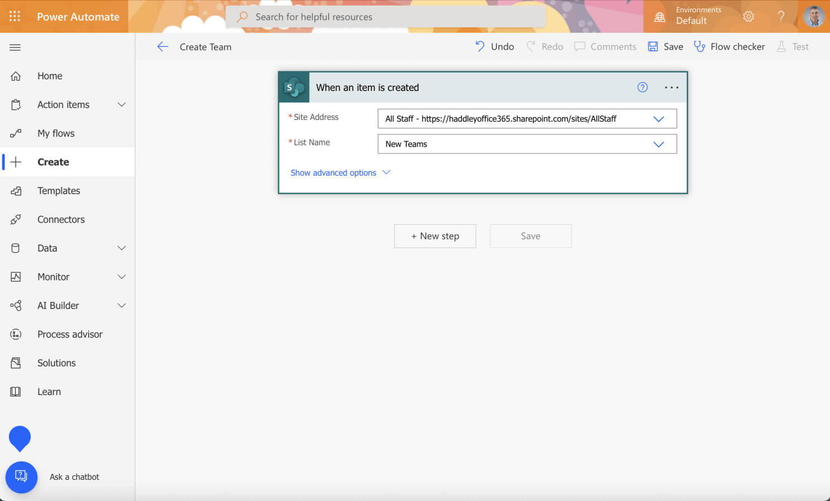The width and height of the screenshot is (830, 501).
Task: Open trigger help info icon
Action: point(642,87)
